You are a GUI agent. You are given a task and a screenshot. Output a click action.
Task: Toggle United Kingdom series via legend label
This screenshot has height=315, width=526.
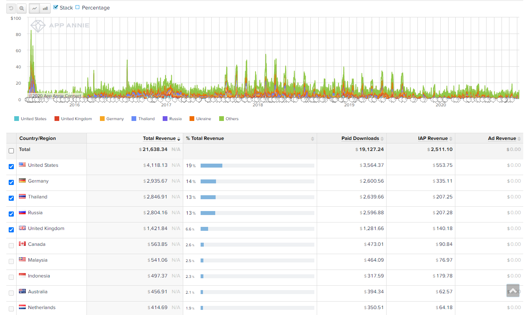[x=76, y=119]
